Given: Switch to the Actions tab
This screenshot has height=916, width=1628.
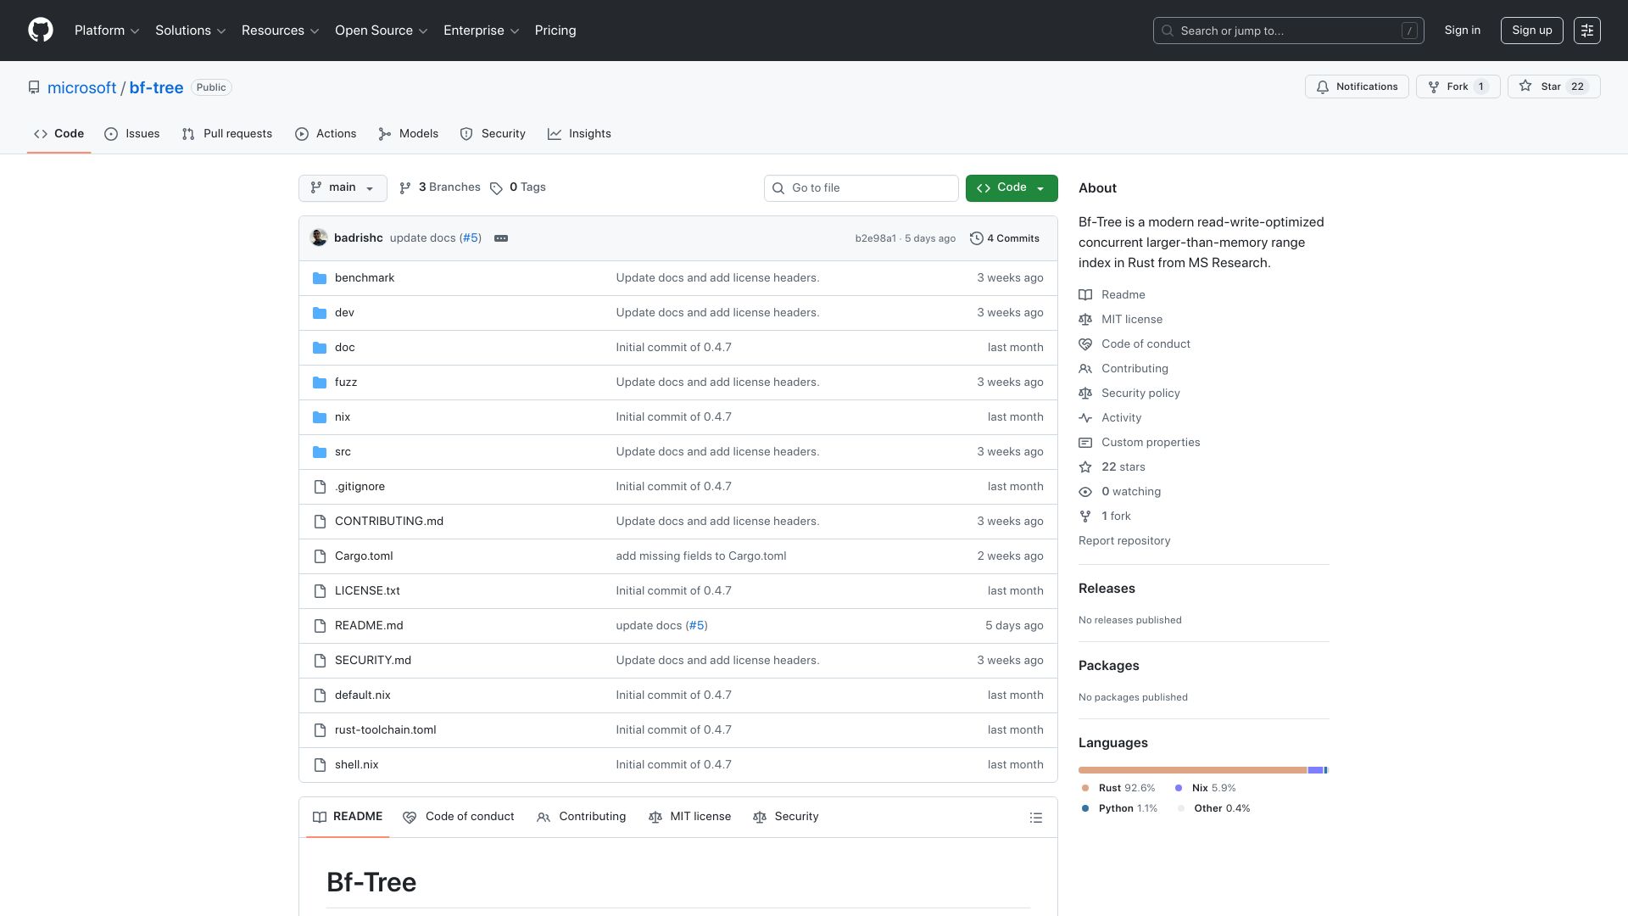Looking at the screenshot, I should (x=326, y=134).
